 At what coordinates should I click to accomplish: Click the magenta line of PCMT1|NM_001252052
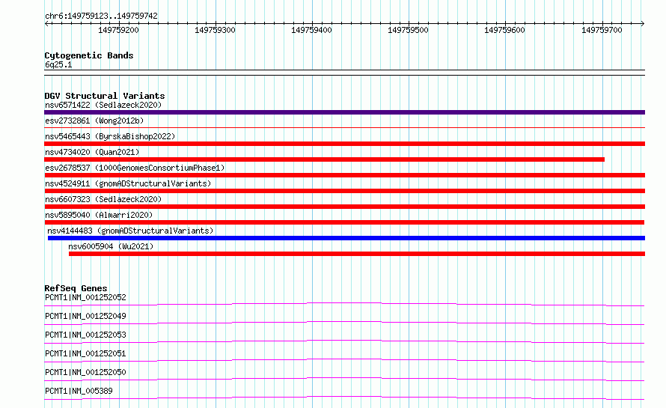pyautogui.click(x=344, y=304)
